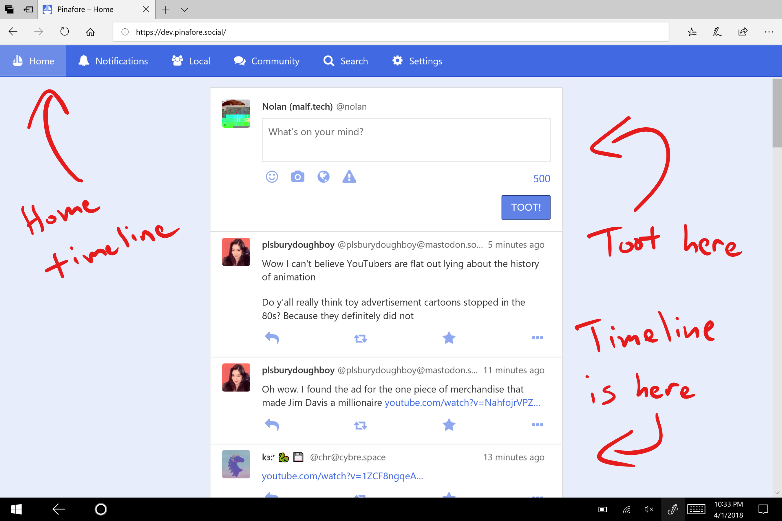Open the youtube.com NahfojrVPZ link
The image size is (782, 521).
462,403
